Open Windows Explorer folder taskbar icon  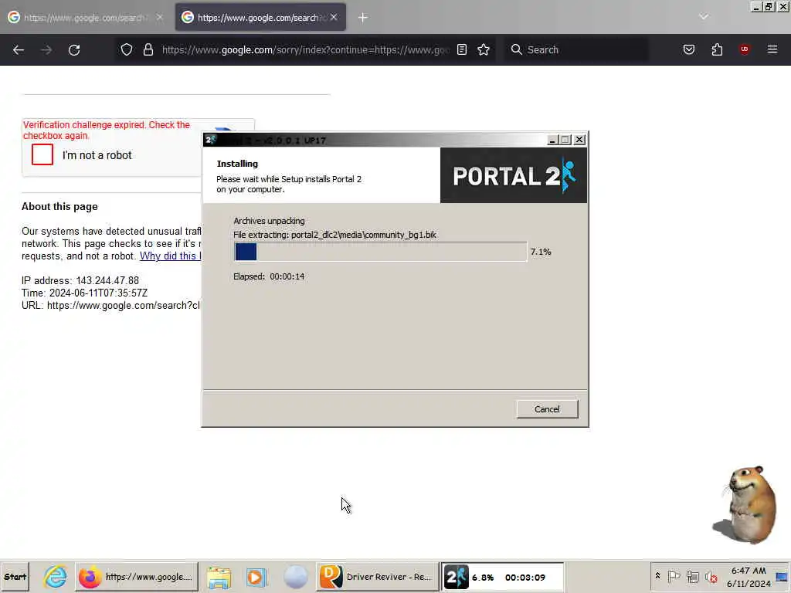[x=219, y=577]
